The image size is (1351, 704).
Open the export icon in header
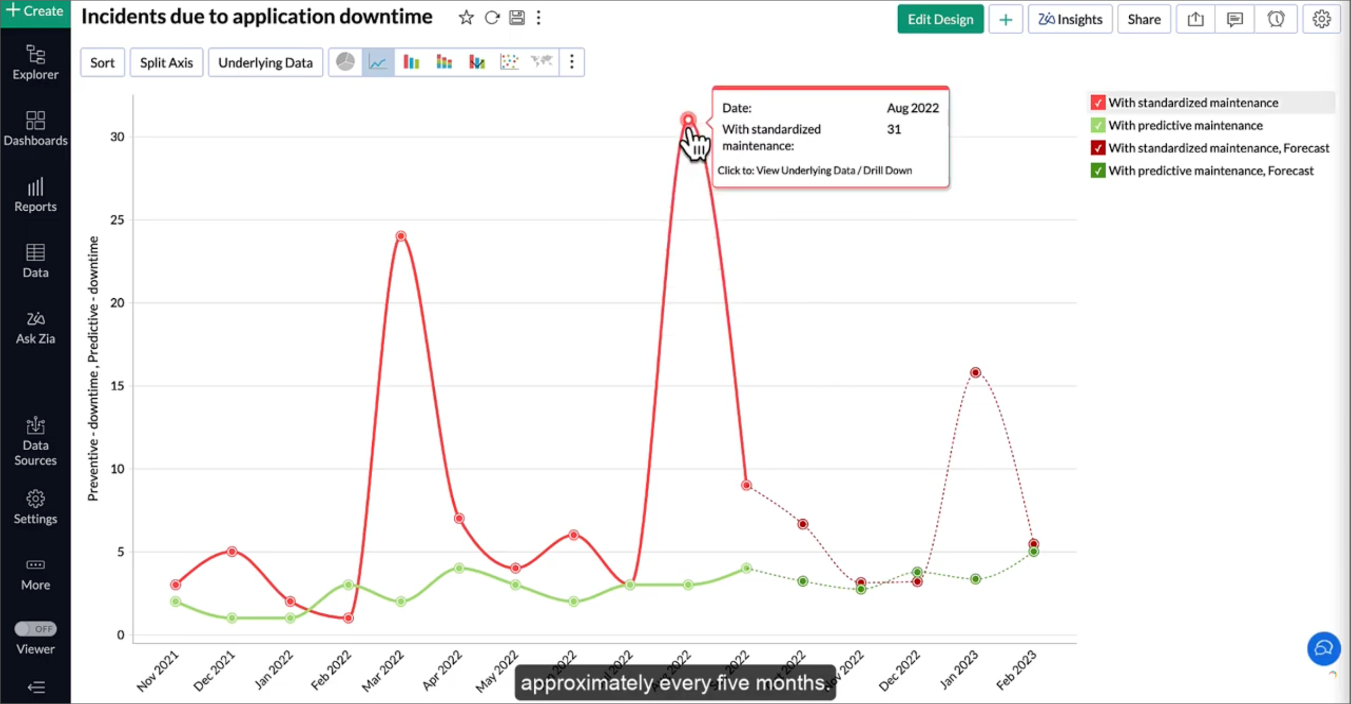(1195, 20)
